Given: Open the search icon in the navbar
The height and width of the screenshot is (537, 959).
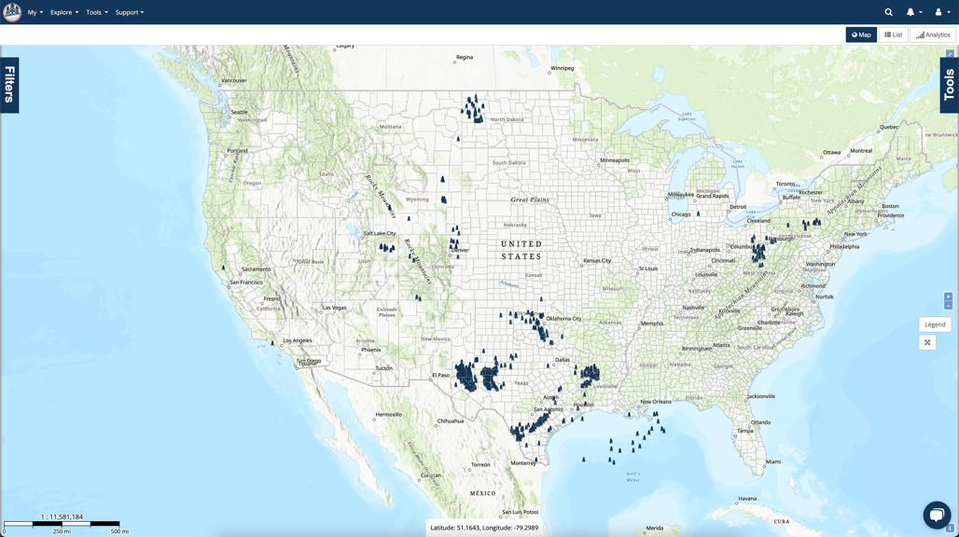Looking at the screenshot, I should click(887, 12).
